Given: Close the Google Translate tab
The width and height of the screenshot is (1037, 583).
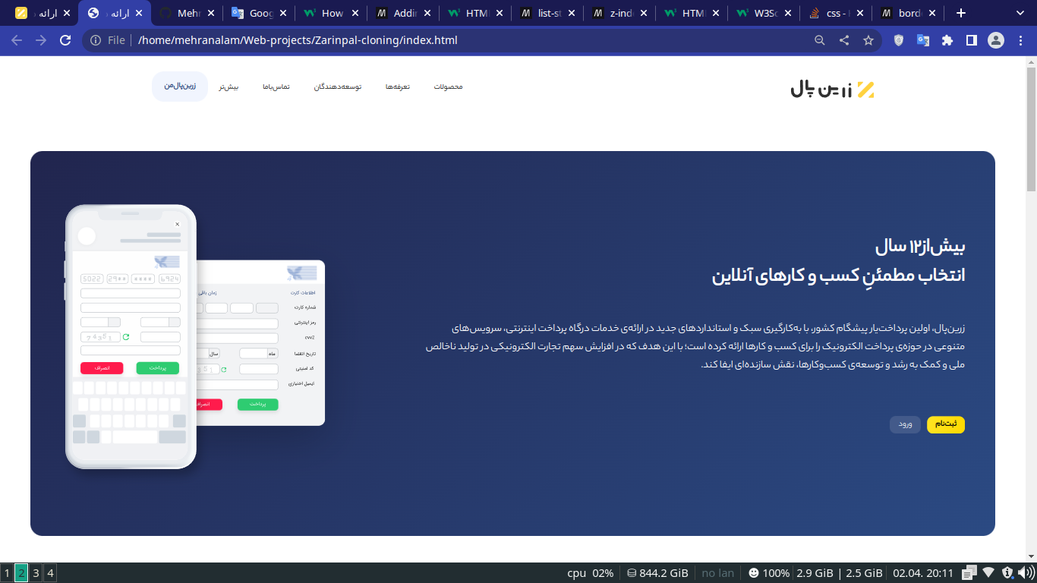Looking at the screenshot, I should click(x=283, y=13).
